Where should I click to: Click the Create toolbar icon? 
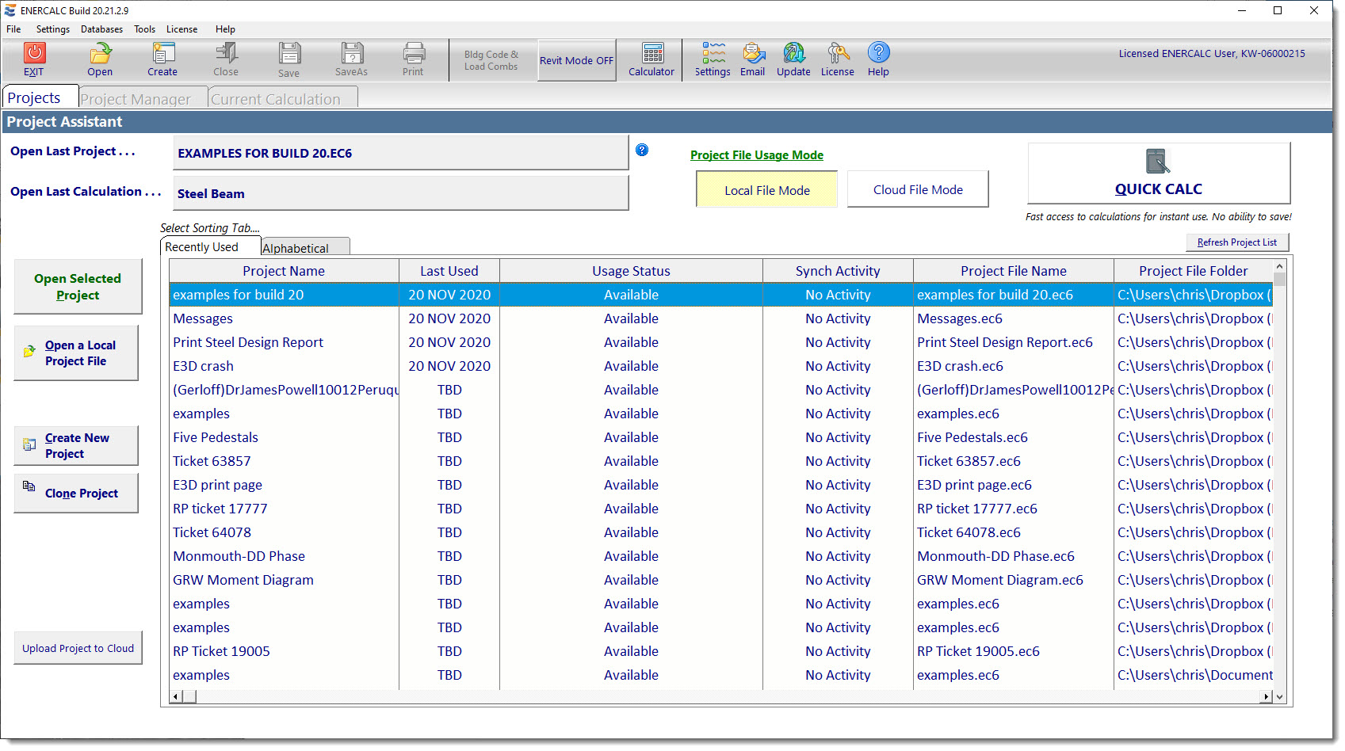pyautogui.click(x=163, y=54)
